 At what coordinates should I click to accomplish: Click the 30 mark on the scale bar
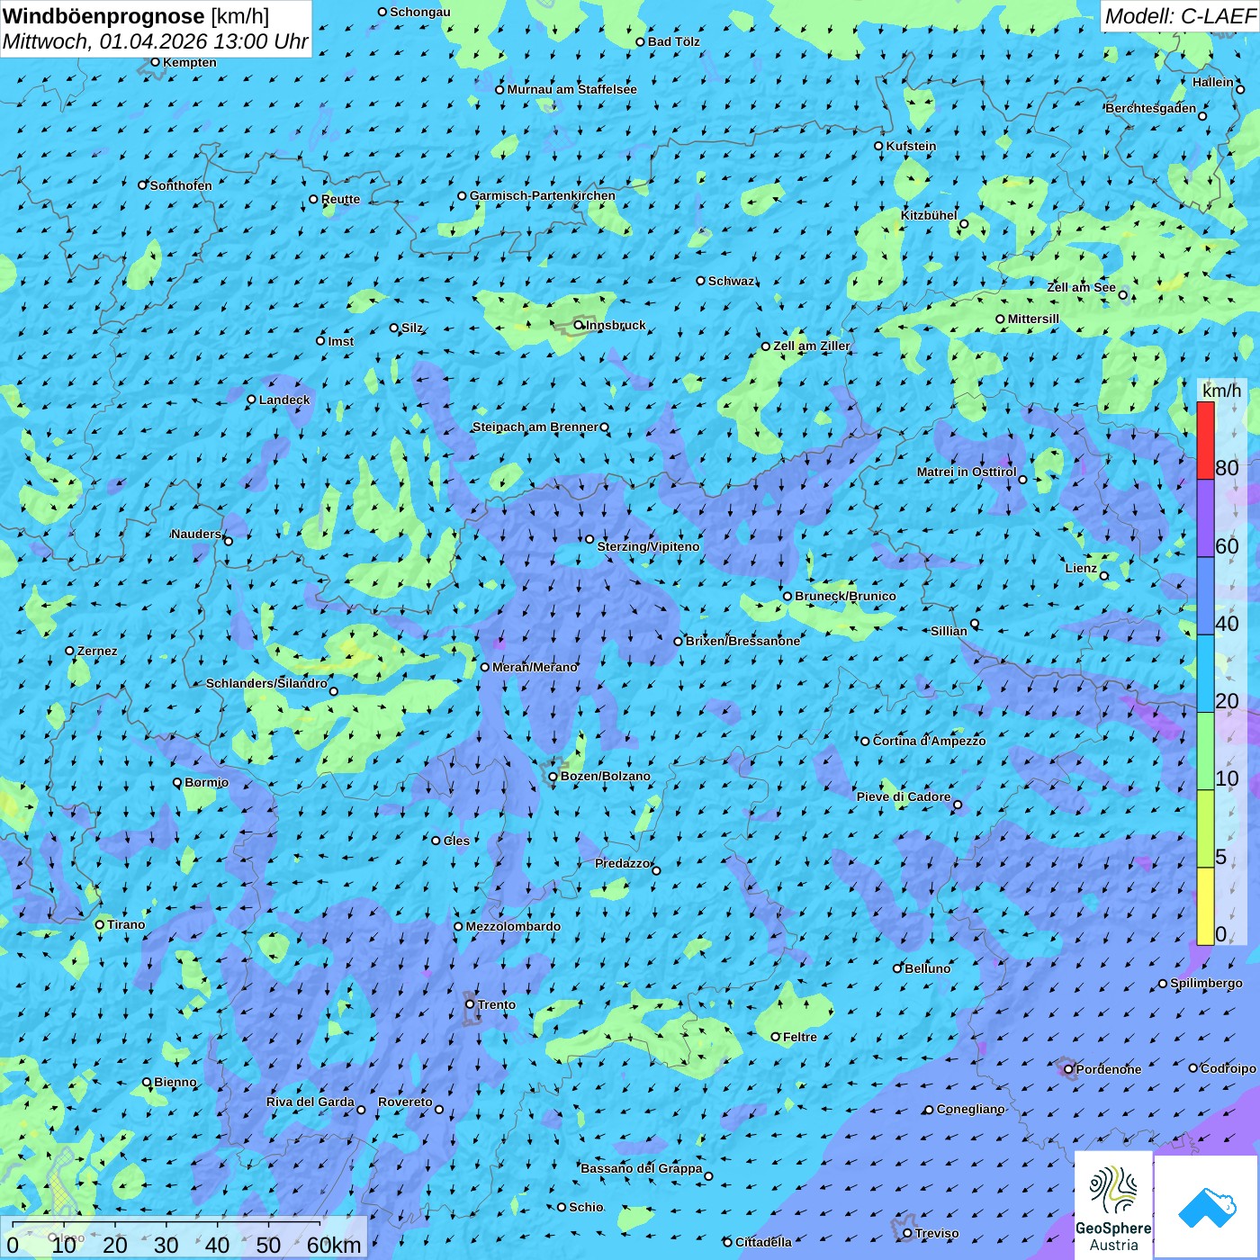pyautogui.click(x=166, y=1245)
